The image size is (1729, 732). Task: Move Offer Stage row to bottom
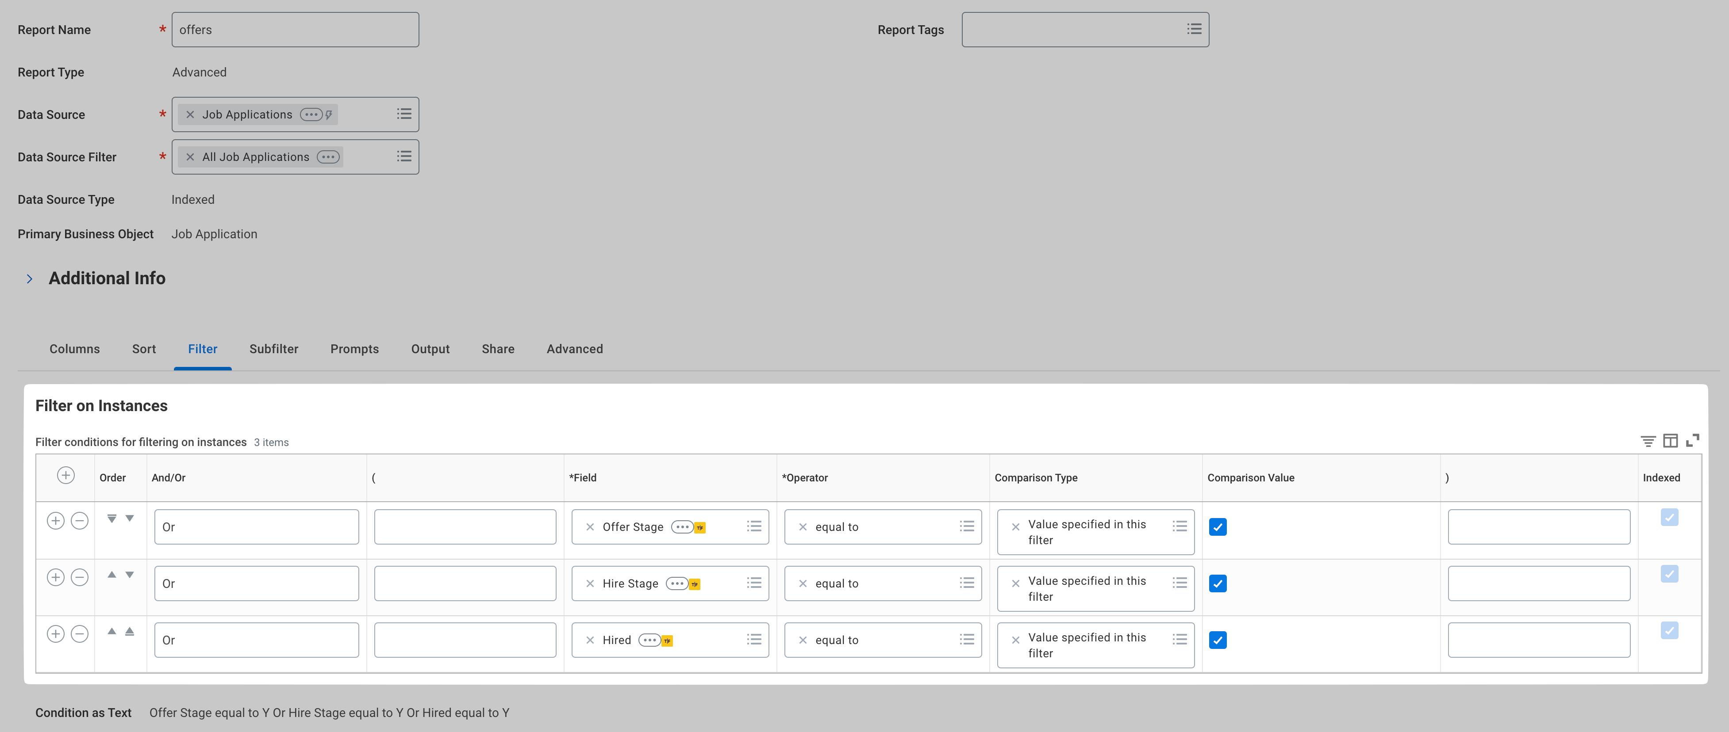point(112,518)
